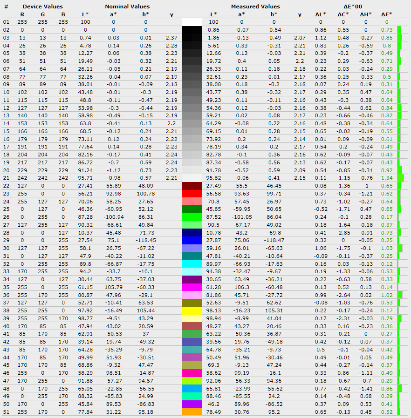Select the 1.34 ΔE* value in row 21
The width and height of the screenshot is (411, 418).
[386, 178]
